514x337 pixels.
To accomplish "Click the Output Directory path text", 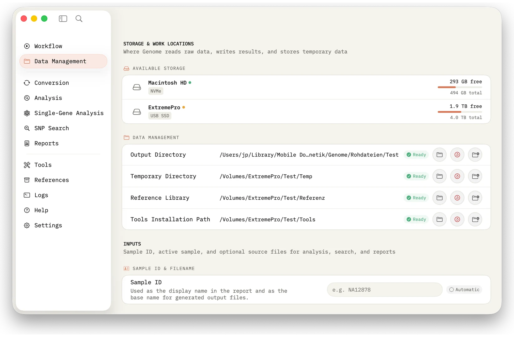I will tap(309, 155).
